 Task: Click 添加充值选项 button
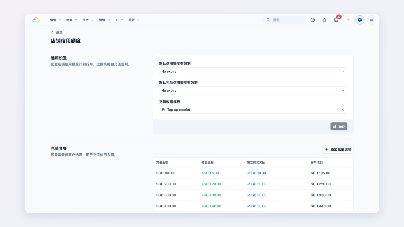(x=338, y=149)
